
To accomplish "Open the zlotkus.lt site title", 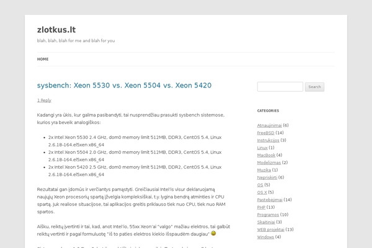I will tap(56, 30).
